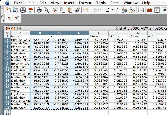Click cell with value 0.86523
The height and width of the screenshot is (115, 167).
59,108
